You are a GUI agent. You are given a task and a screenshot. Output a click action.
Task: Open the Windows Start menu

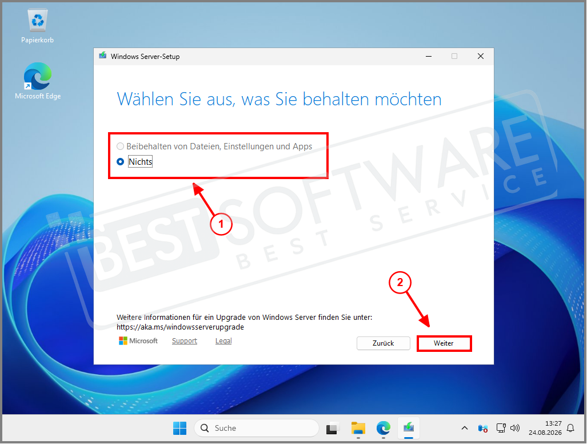point(179,428)
